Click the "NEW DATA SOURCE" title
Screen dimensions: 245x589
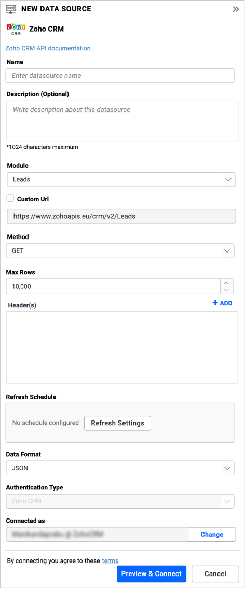pos(56,9)
